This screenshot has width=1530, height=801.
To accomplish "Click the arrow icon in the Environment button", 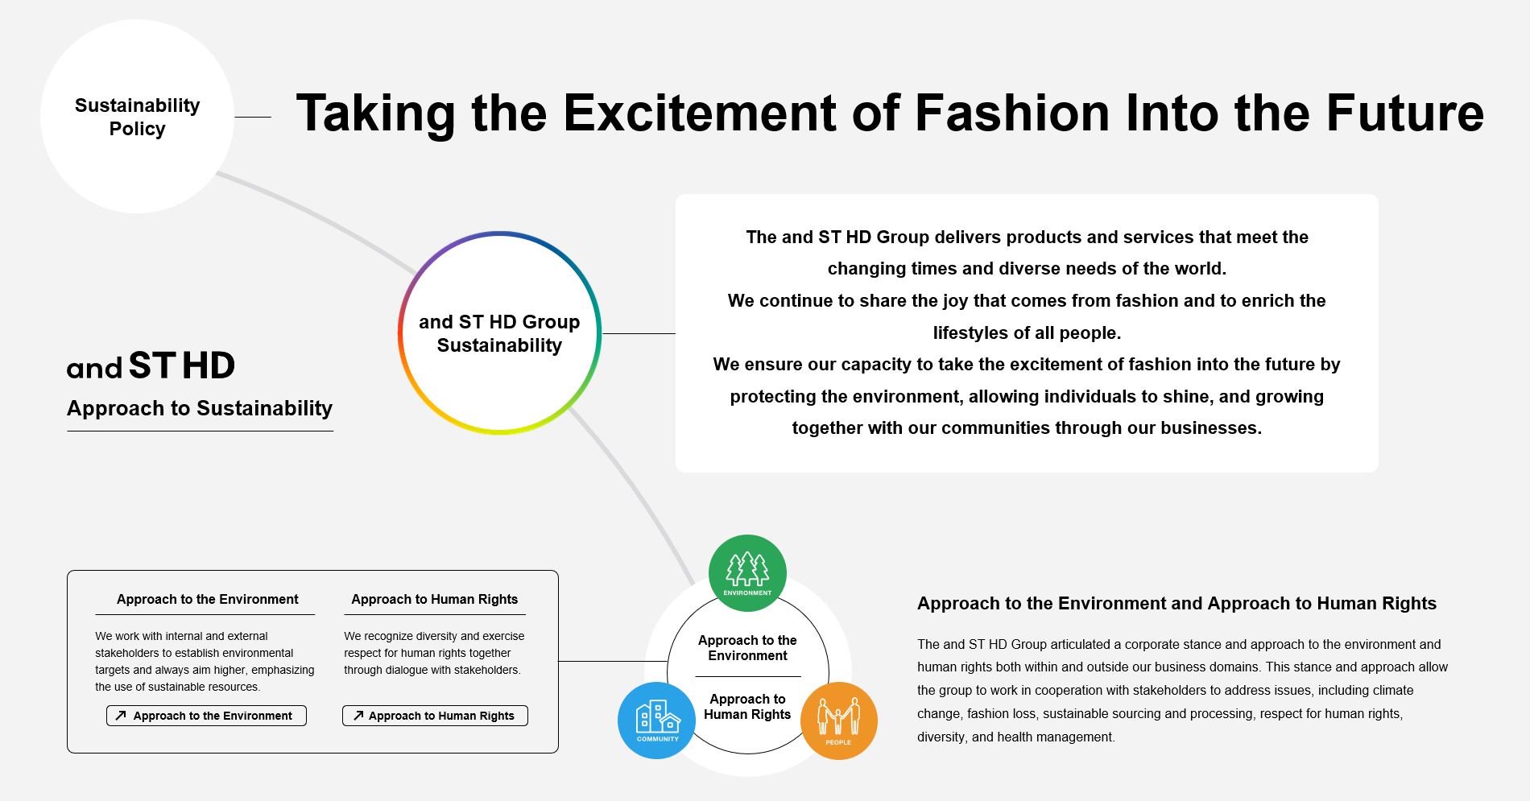I will 121,716.
